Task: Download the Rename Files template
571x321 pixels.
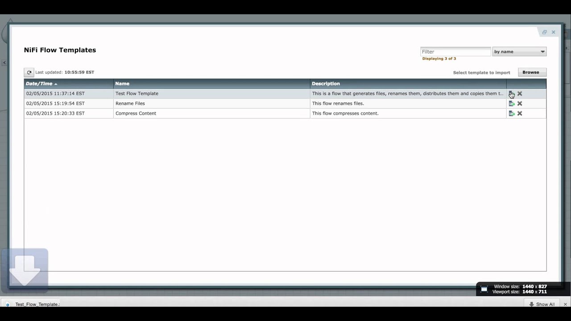Action: (512, 103)
